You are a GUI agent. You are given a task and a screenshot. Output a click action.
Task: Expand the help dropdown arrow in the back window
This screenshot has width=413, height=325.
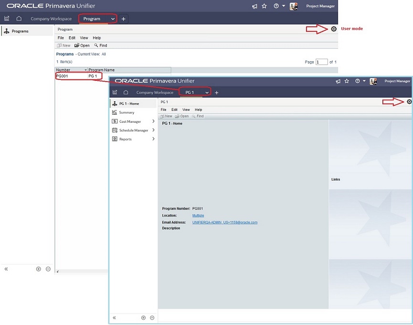(x=284, y=6)
